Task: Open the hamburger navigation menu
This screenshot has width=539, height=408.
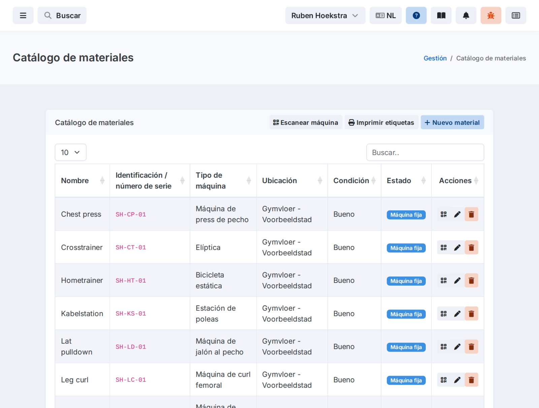Action: tap(23, 16)
